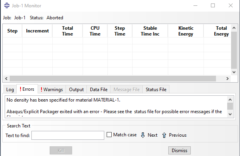
Task: Minimize the Job-1 Monitor window
Action: click(195, 6)
